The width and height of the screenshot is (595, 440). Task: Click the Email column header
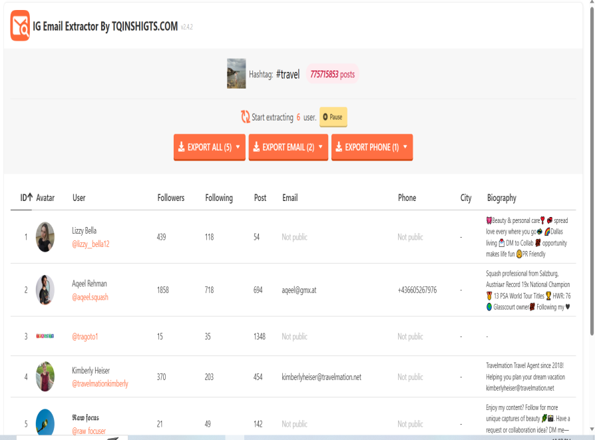coord(290,198)
